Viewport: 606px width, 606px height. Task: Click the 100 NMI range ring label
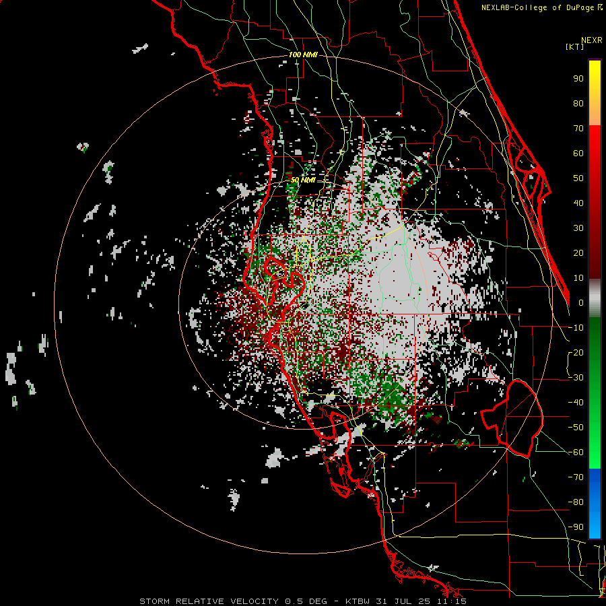point(303,55)
